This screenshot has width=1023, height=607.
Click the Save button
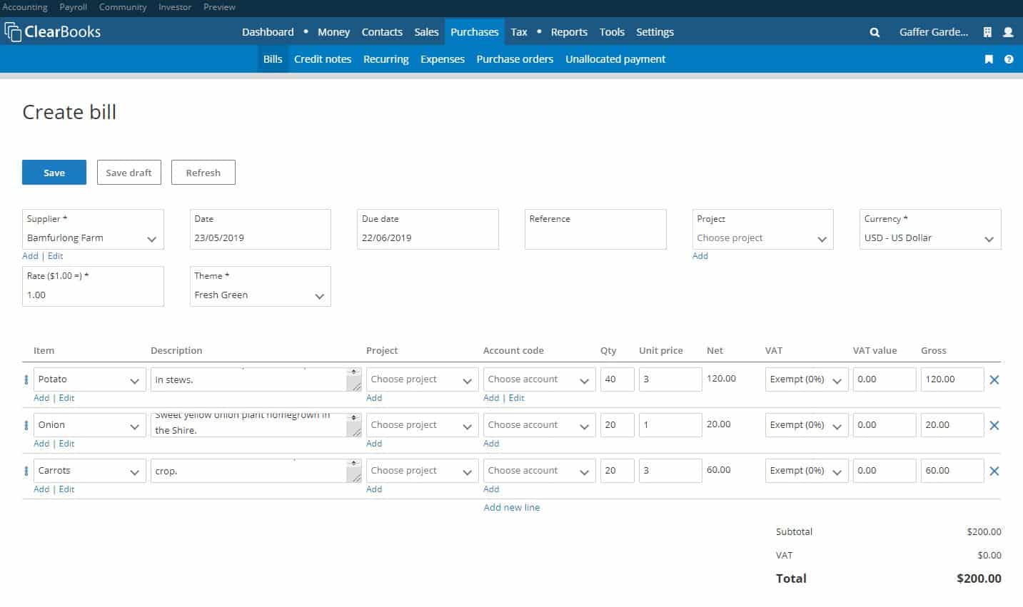click(x=54, y=173)
